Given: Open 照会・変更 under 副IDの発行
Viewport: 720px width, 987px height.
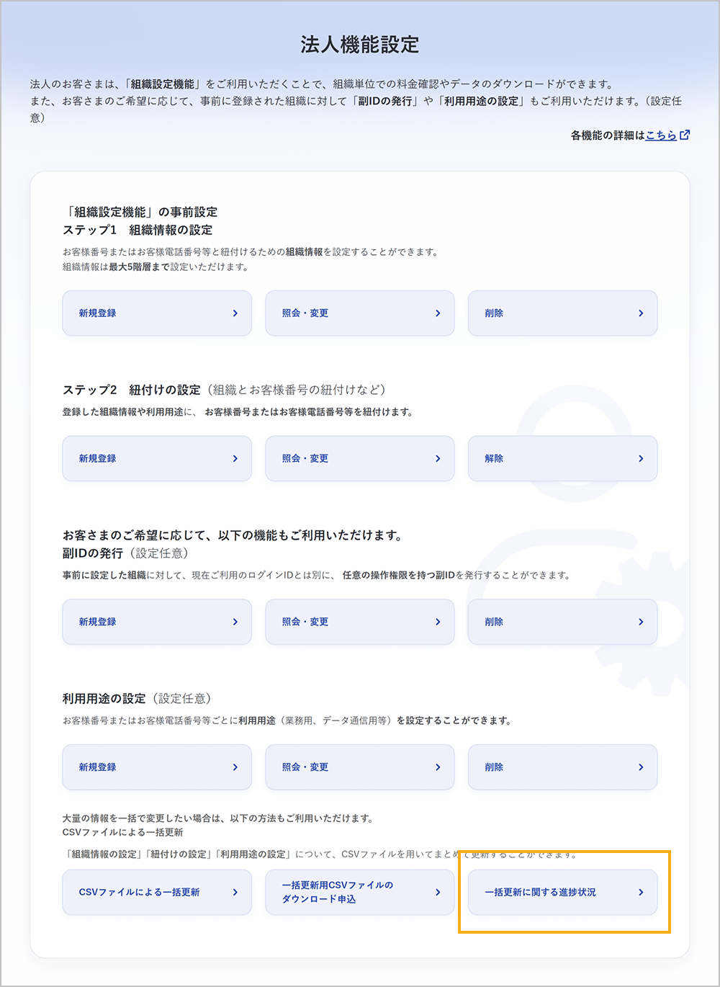Looking at the screenshot, I should pyautogui.click(x=360, y=622).
